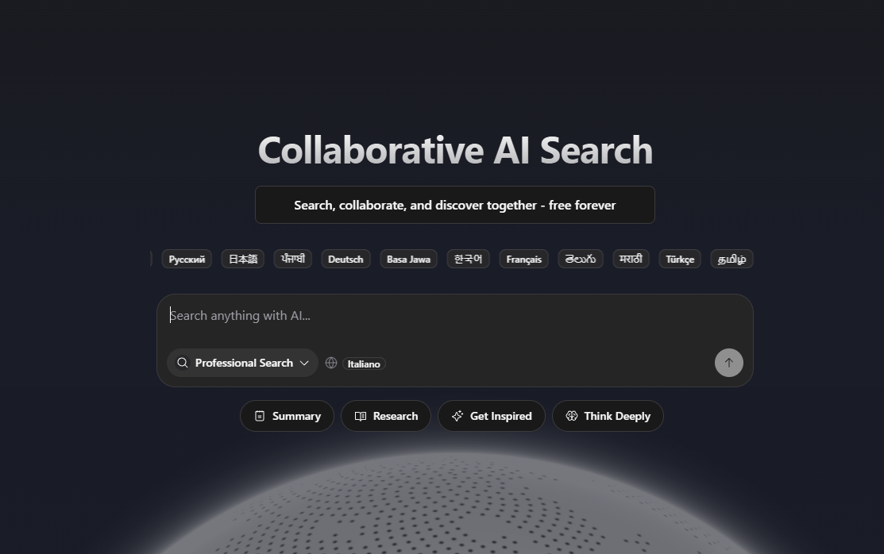
Task: Switch language to 日本語
Action: pyautogui.click(x=243, y=260)
